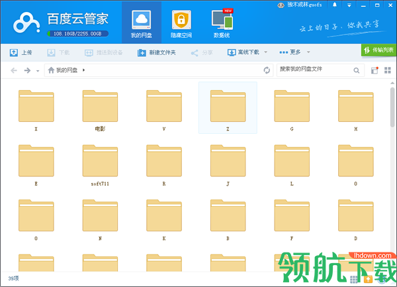This screenshot has height=287, width=397.
Task: Expand breadcrumb arrow after 我的网盘
Action: click(83, 70)
